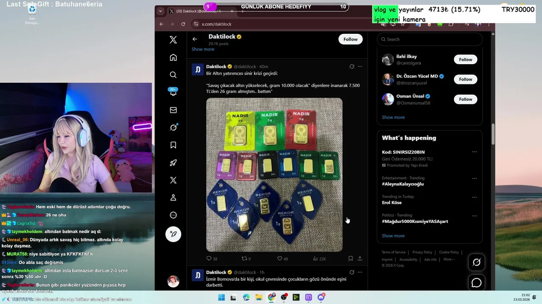Open Cookie Policy footer link
Screen dimensions: 542x304
pyautogui.click(x=449, y=252)
